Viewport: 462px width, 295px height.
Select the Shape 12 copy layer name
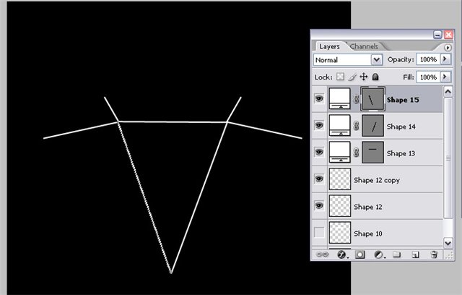click(x=377, y=180)
